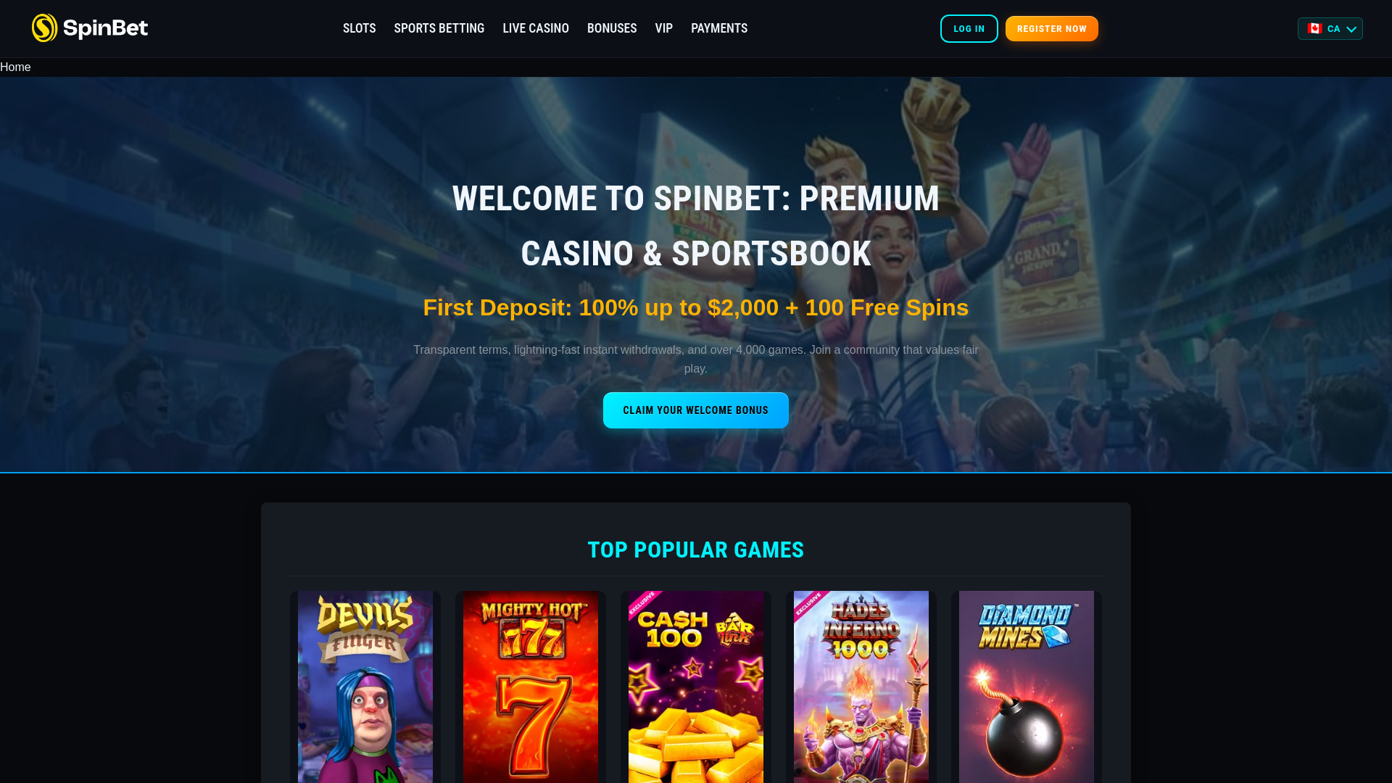Open the VIP menu link
Screen dimensions: 1392x783
[663, 28]
